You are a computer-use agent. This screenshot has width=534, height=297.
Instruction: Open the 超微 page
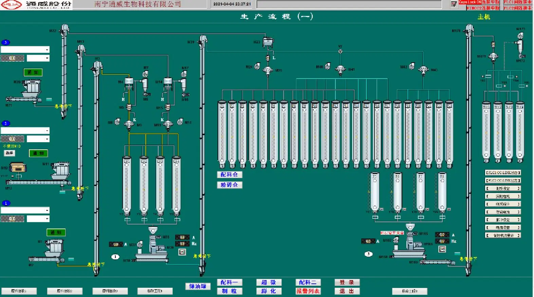269,282
